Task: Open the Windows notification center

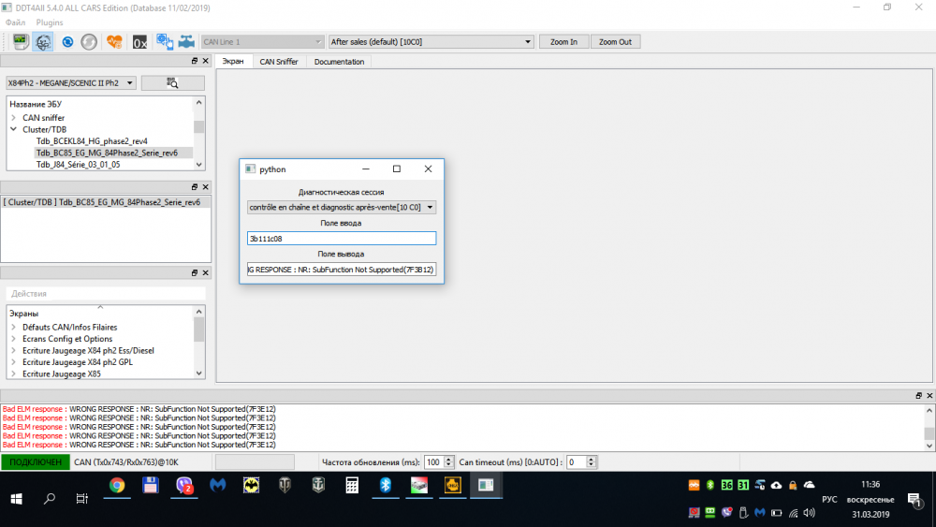Action: 914,499
